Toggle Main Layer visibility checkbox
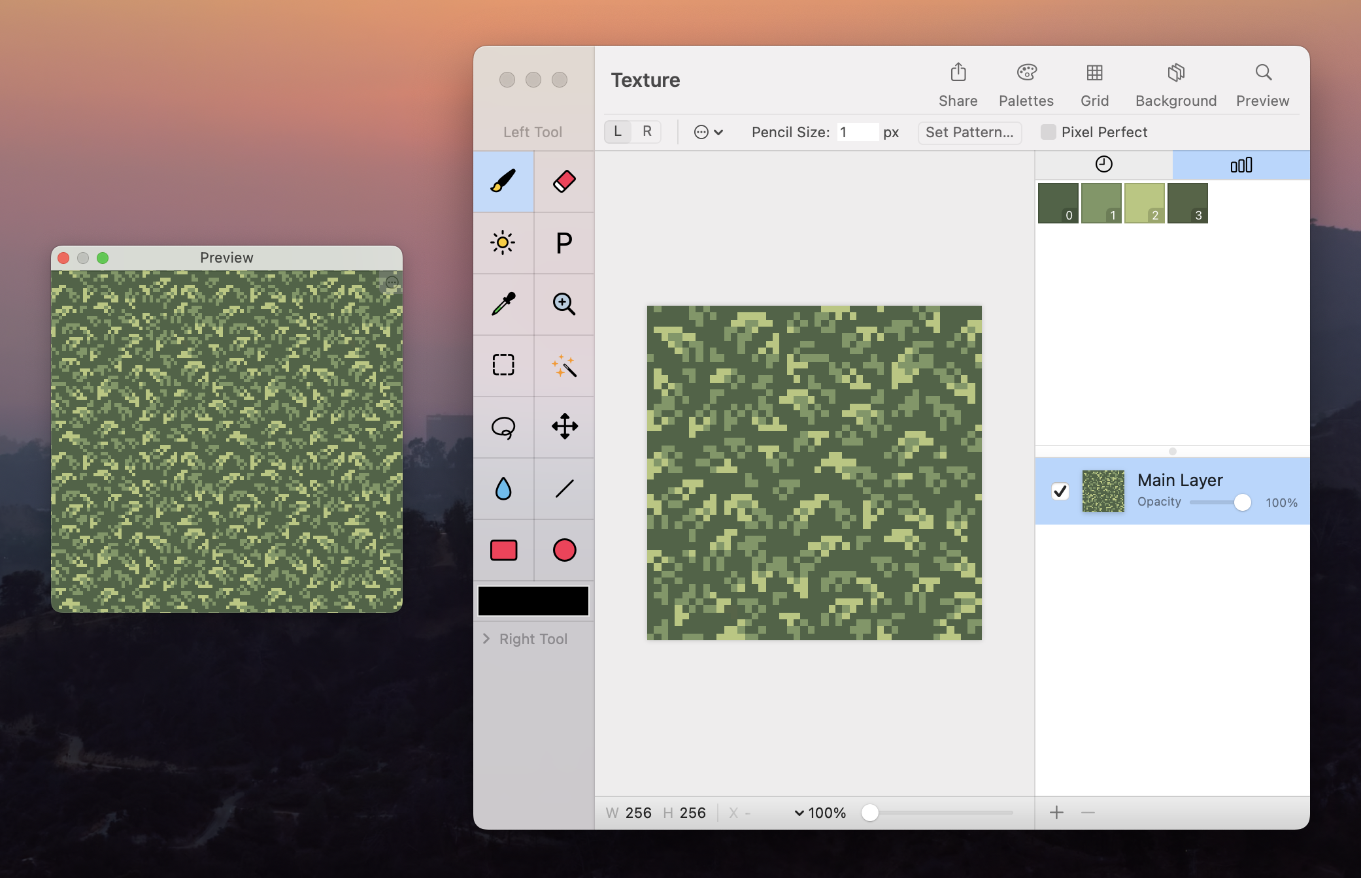The width and height of the screenshot is (1361, 878). coord(1060,491)
